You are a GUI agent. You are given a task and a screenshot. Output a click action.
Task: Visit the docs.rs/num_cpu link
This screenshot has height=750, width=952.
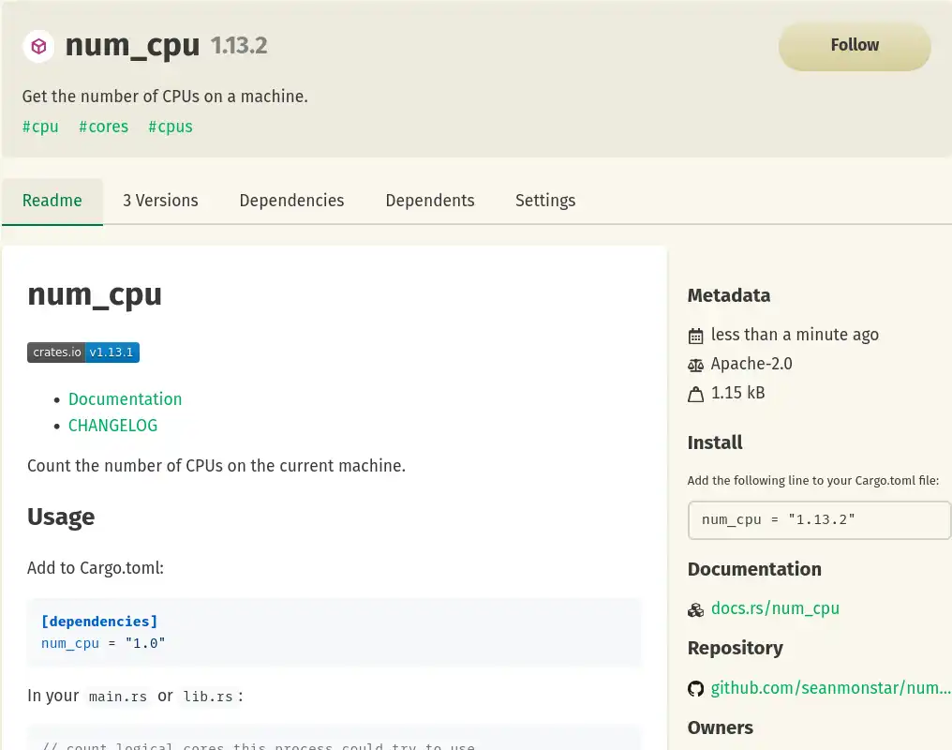click(775, 608)
